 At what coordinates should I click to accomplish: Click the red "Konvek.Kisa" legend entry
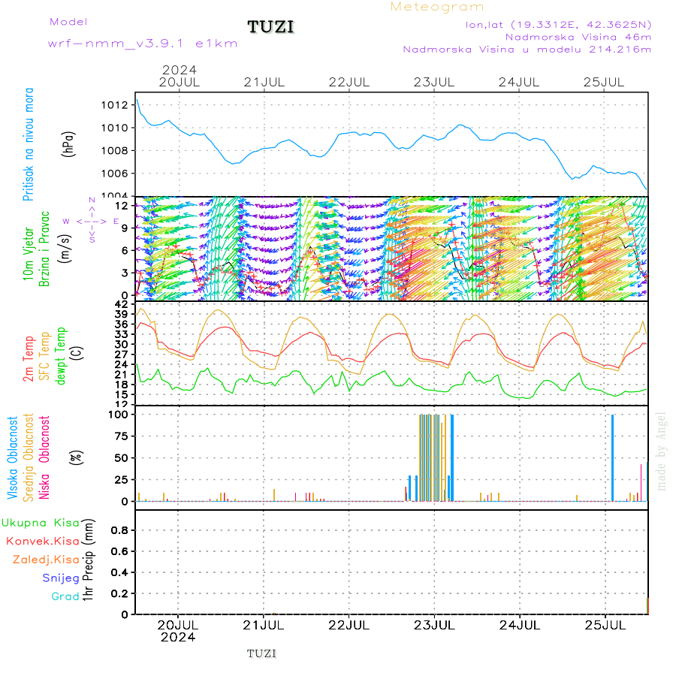pyautogui.click(x=43, y=541)
